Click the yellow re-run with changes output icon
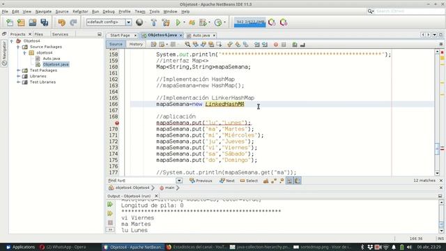Image resolution: width=446 pixels, height=251 pixels. (110, 213)
